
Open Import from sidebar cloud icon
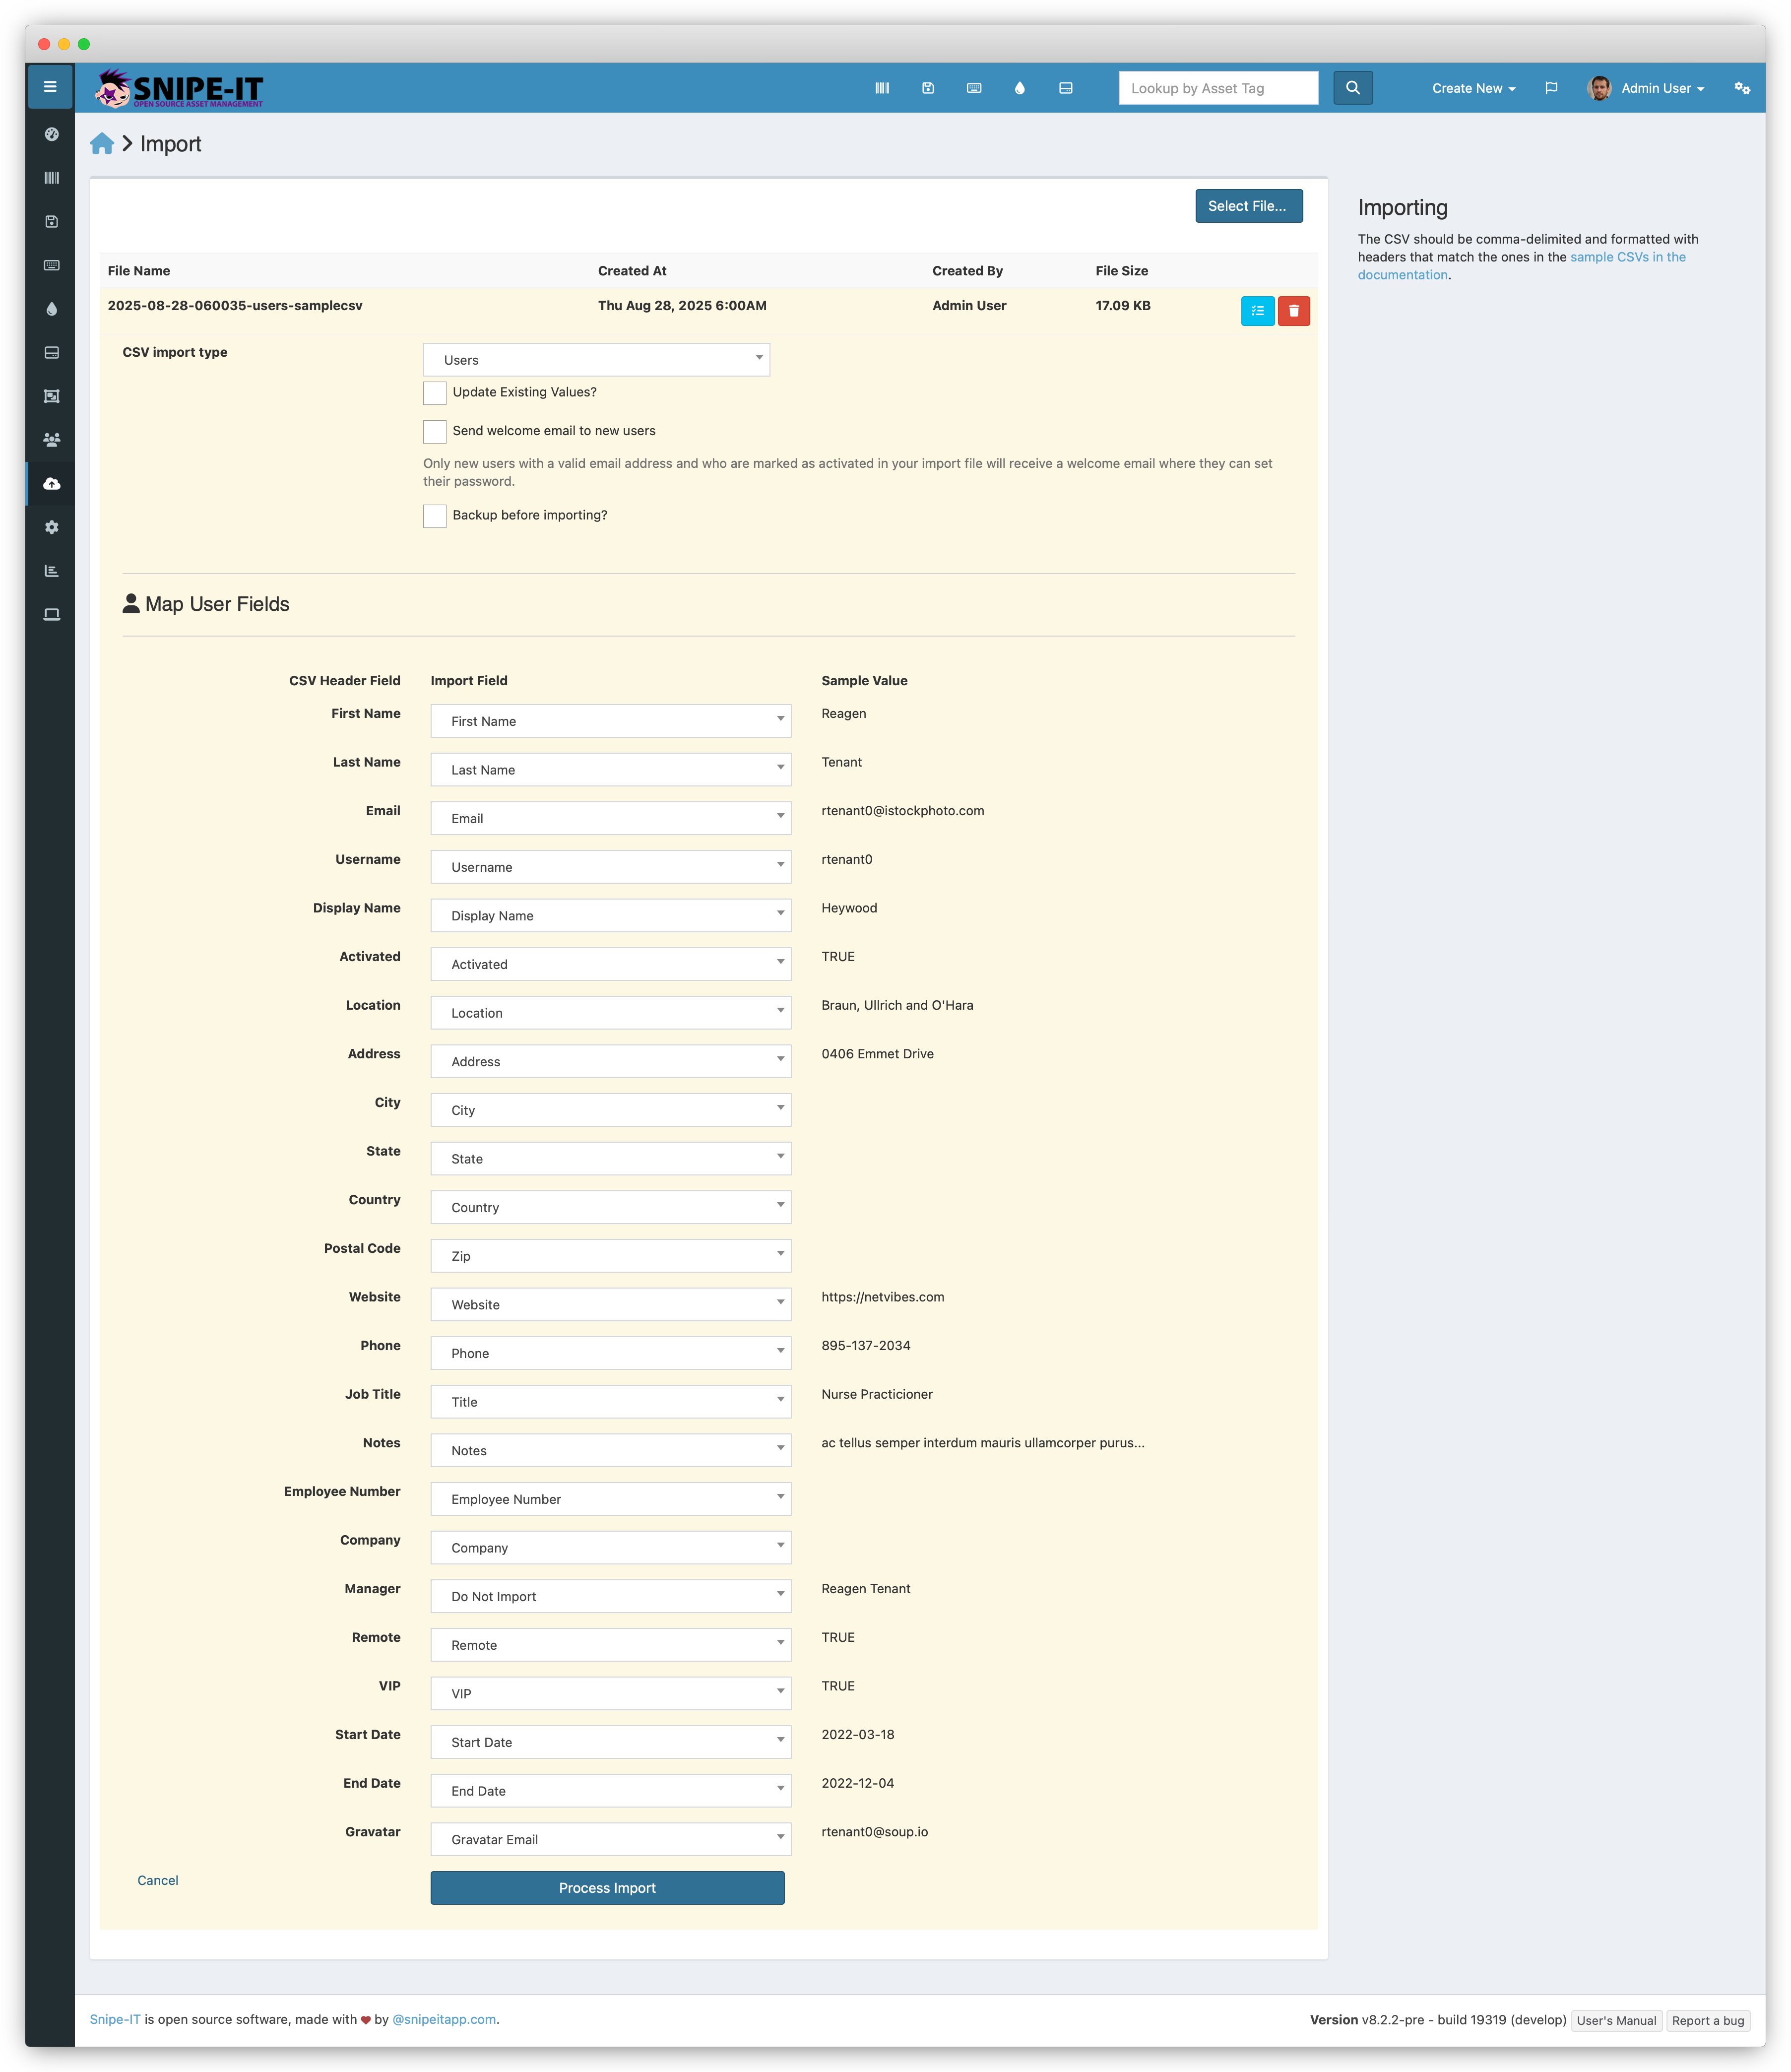[52, 484]
